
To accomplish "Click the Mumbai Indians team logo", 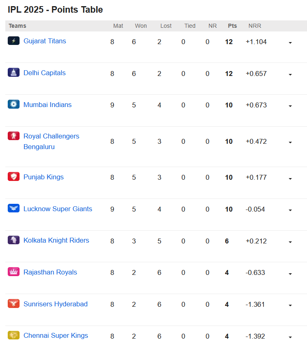I will click(13, 104).
